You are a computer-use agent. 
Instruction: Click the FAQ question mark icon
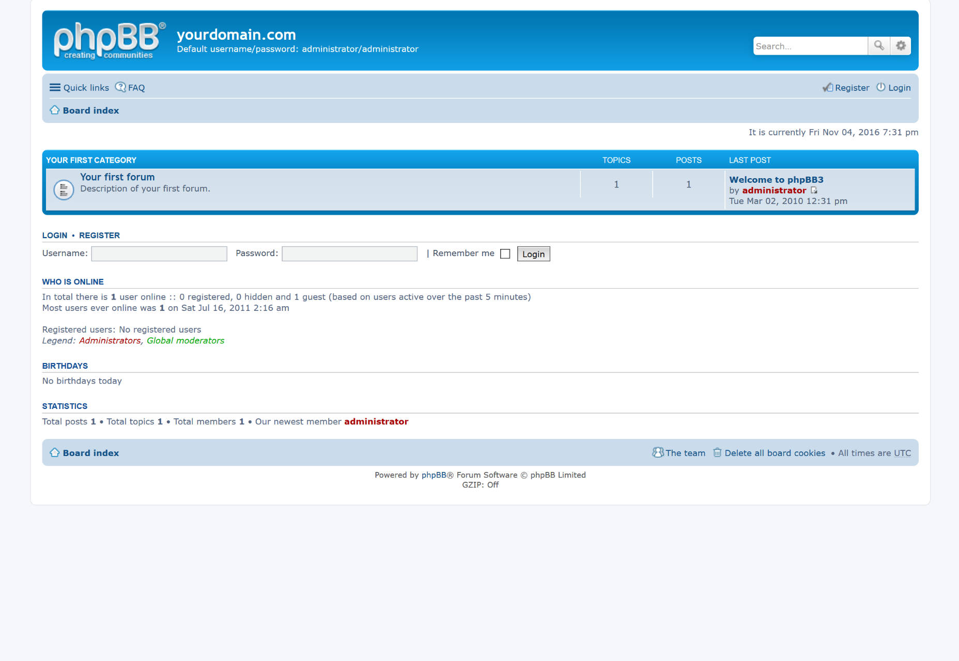[x=120, y=87]
